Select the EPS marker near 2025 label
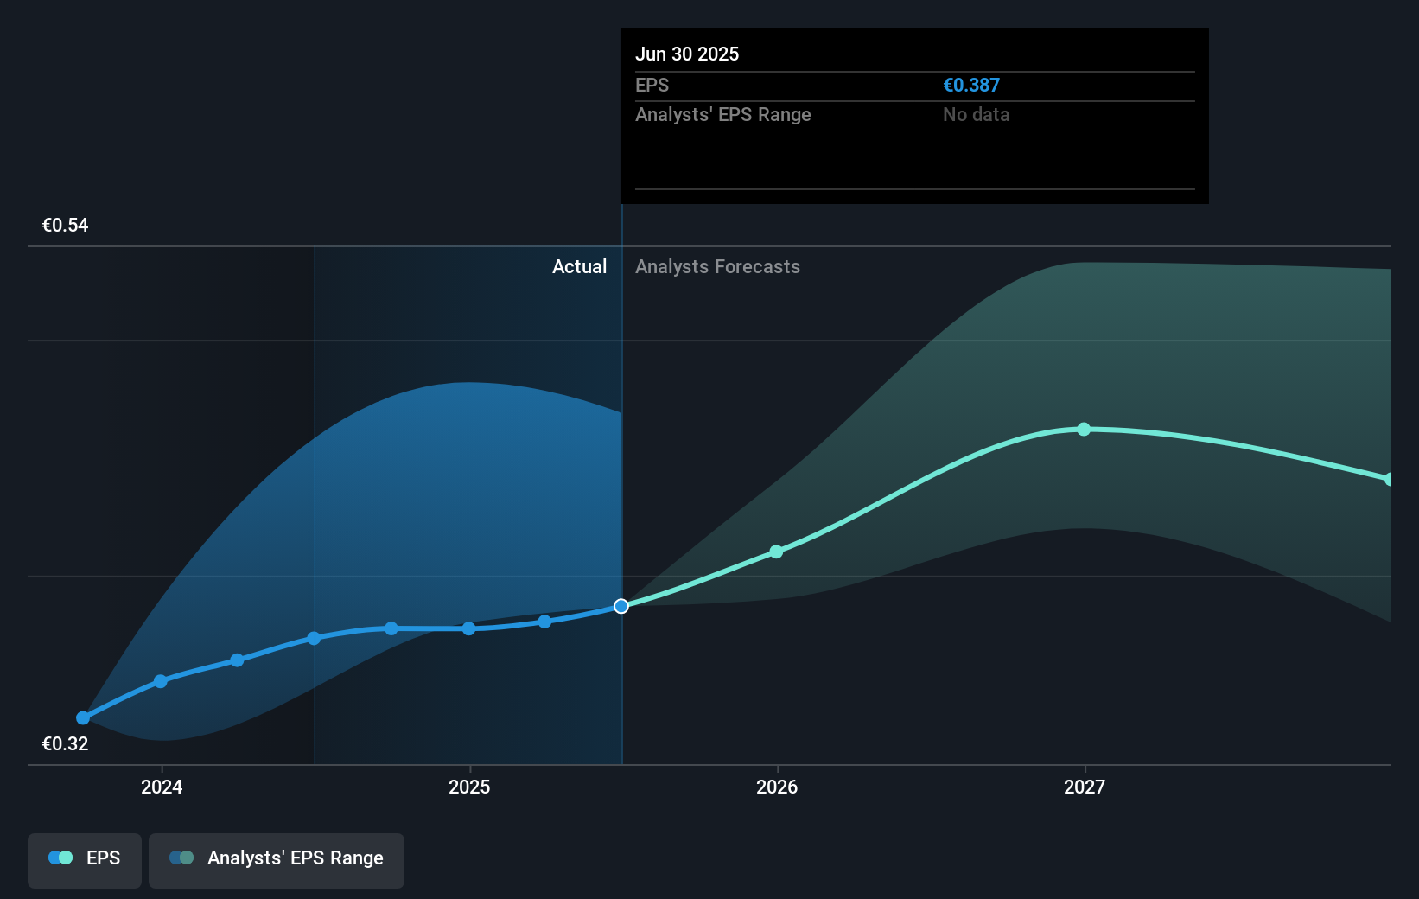The image size is (1419, 899). pyautogui.click(x=468, y=628)
